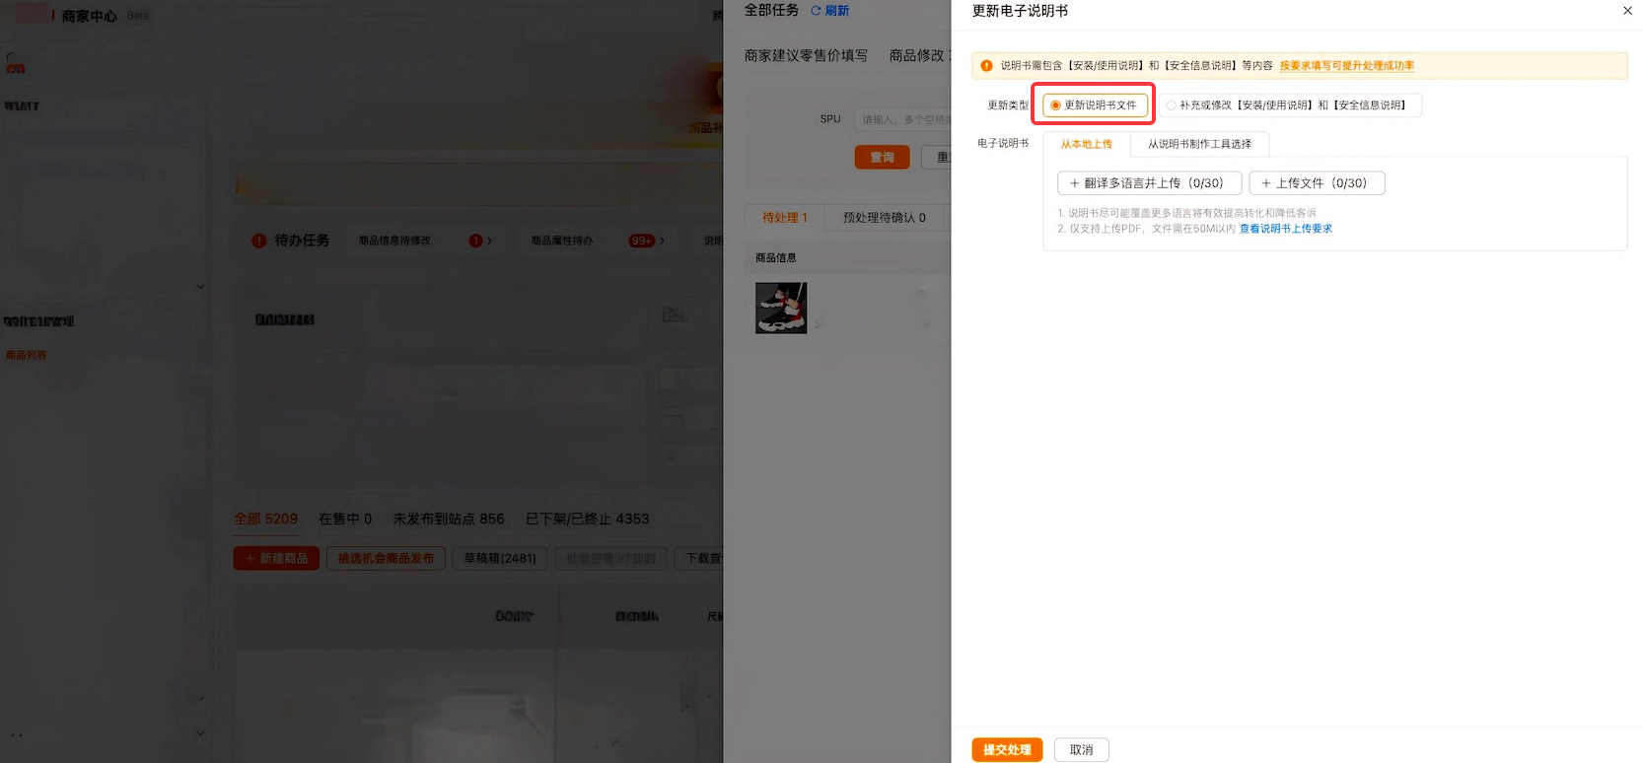Switch to the 从本地上传 tab

(x=1086, y=144)
